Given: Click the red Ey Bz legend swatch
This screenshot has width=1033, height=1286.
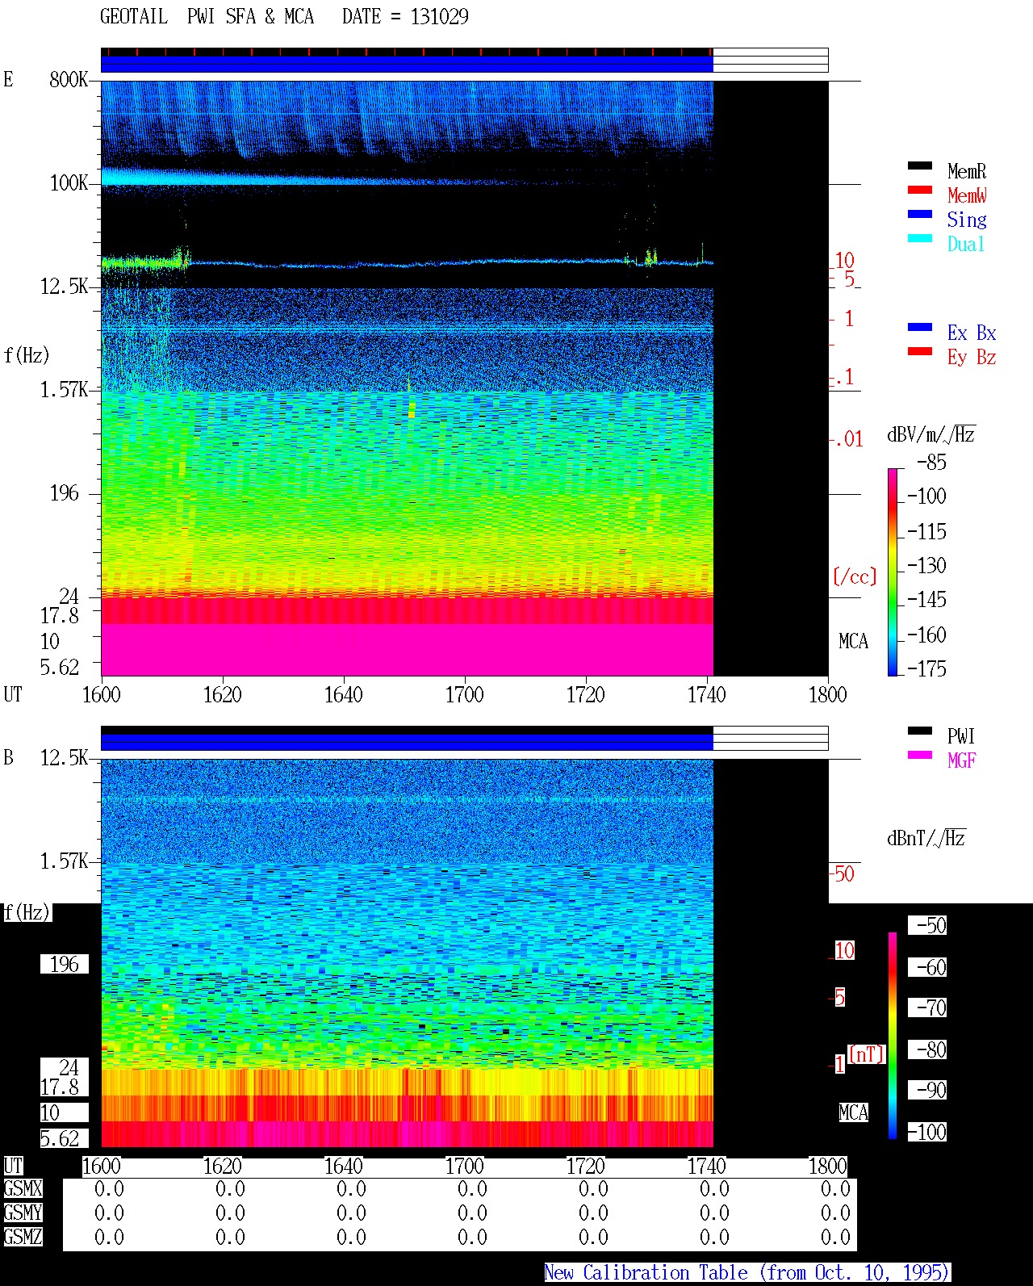Looking at the screenshot, I should [x=920, y=352].
